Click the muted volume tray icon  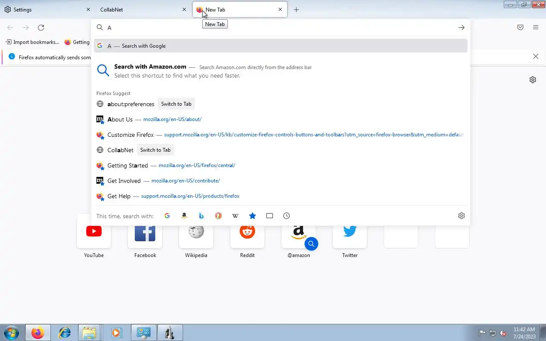coord(503,333)
